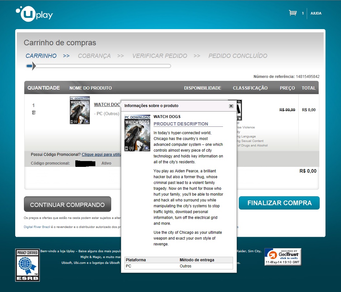
Task: Click the '- PC (Outros)' product subtitle
Action: pyautogui.click(x=107, y=114)
